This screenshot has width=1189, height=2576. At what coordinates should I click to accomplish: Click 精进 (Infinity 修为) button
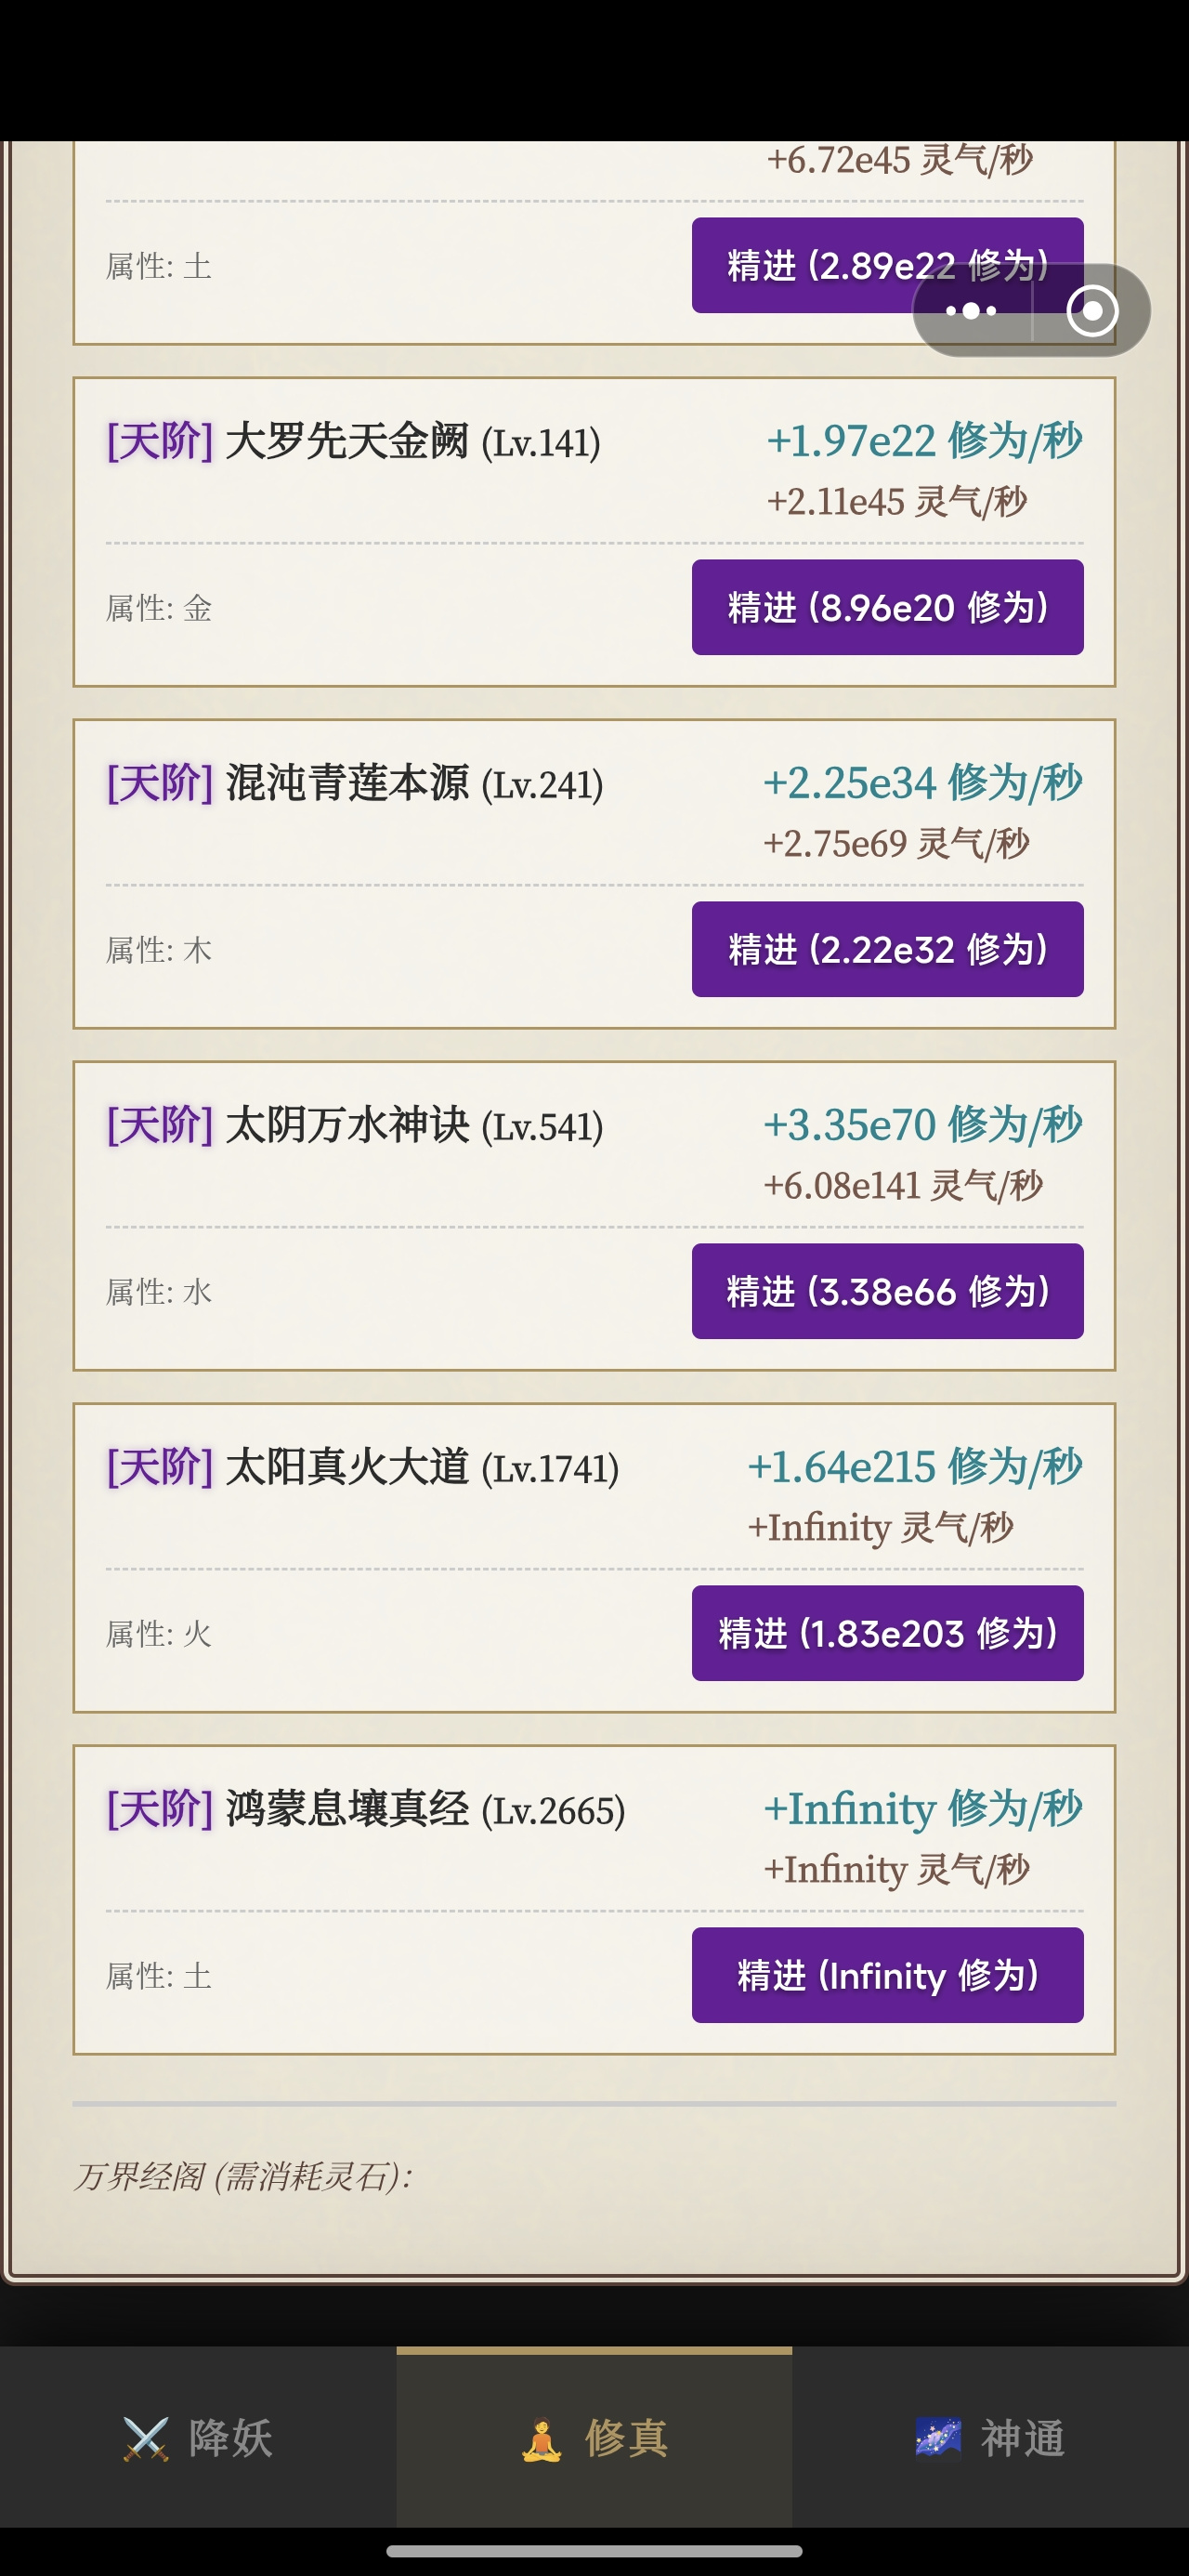pyautogui.click(x=887, y=1975)
